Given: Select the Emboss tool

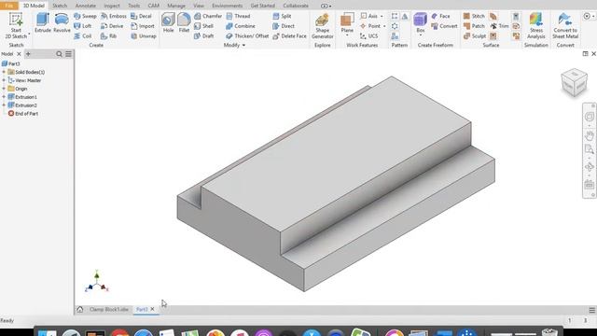Looking at the screenshot, I should 114,16.
